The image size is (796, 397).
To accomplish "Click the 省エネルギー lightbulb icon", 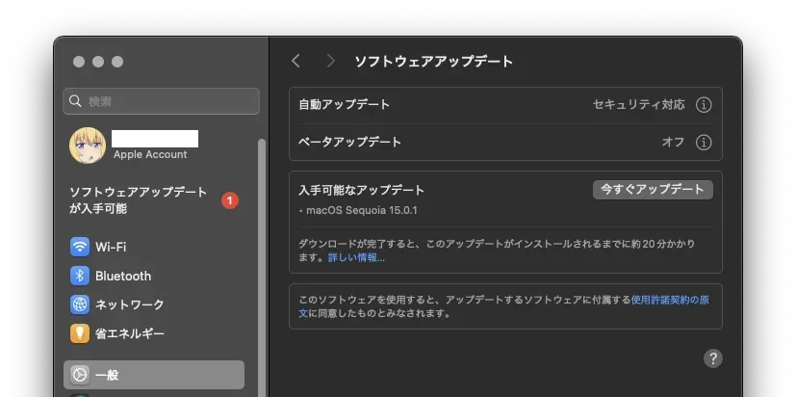I will [80, 333].
